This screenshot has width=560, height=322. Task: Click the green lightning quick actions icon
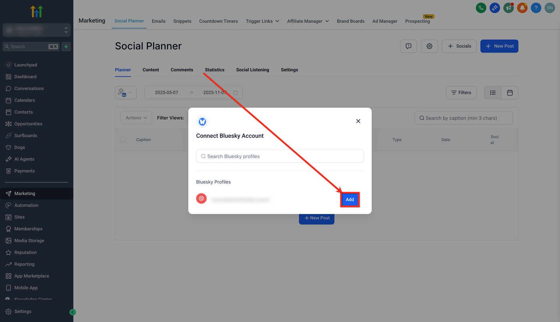(66, 46)
